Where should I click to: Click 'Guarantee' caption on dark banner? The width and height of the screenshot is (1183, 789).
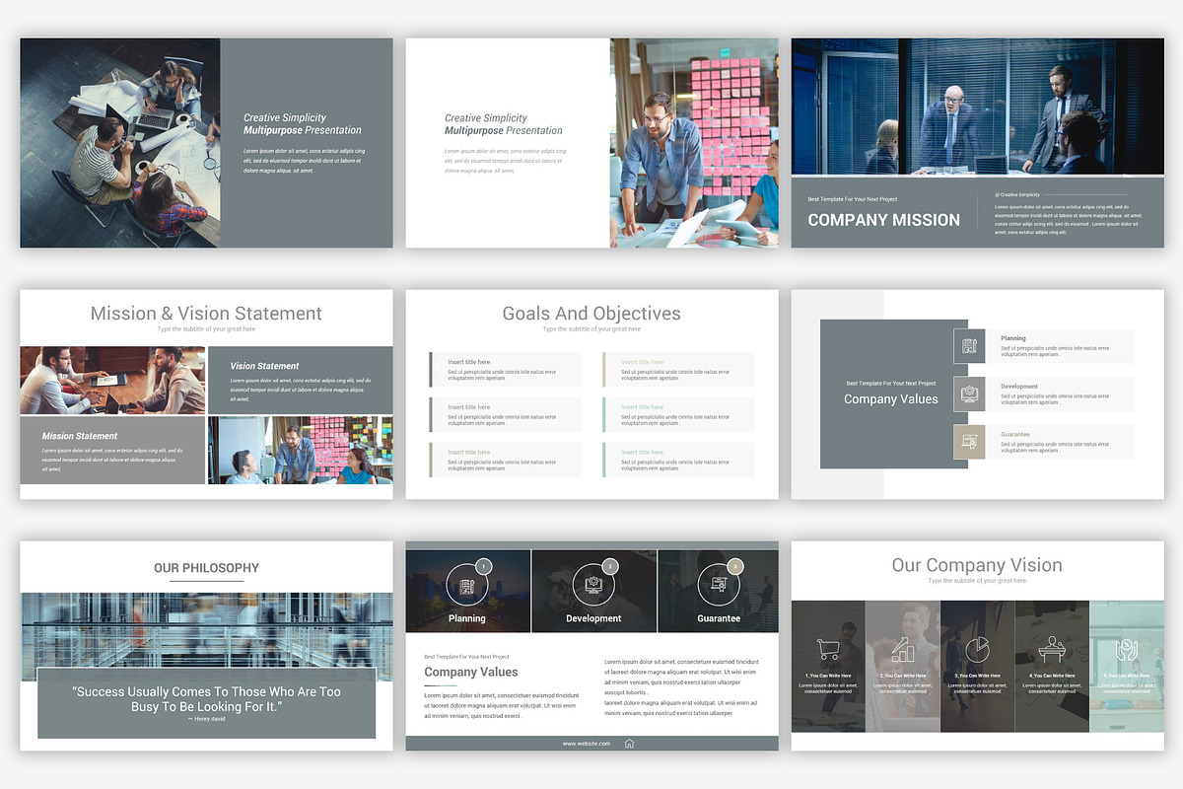coord(719,618)
